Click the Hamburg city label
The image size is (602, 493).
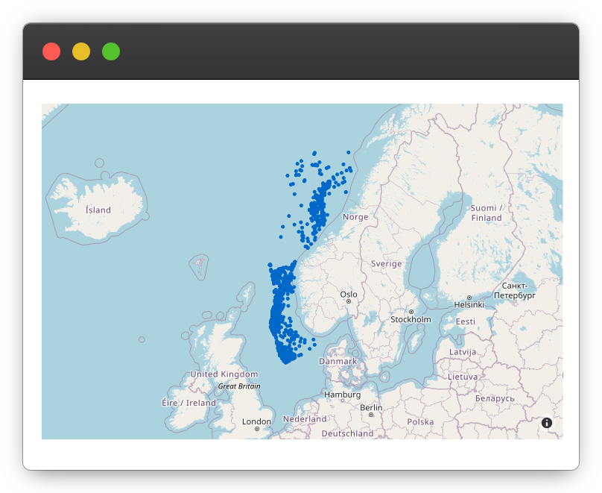pos(343,395)
